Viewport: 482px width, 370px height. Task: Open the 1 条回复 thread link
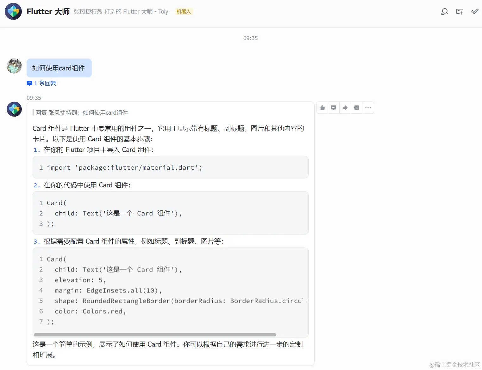[x=41, y=83]
